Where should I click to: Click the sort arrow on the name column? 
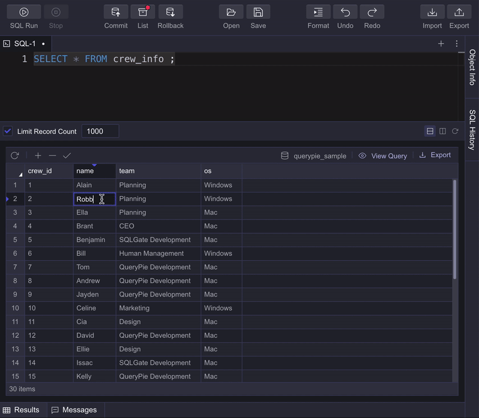tap(95, 165)
